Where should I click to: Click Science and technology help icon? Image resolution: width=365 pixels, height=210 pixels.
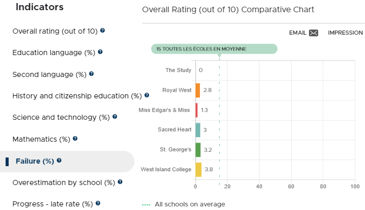click(x=115, y=117)
